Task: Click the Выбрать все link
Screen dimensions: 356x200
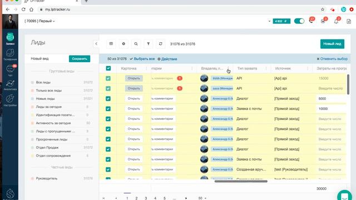Action: click(x=142, y=59)
